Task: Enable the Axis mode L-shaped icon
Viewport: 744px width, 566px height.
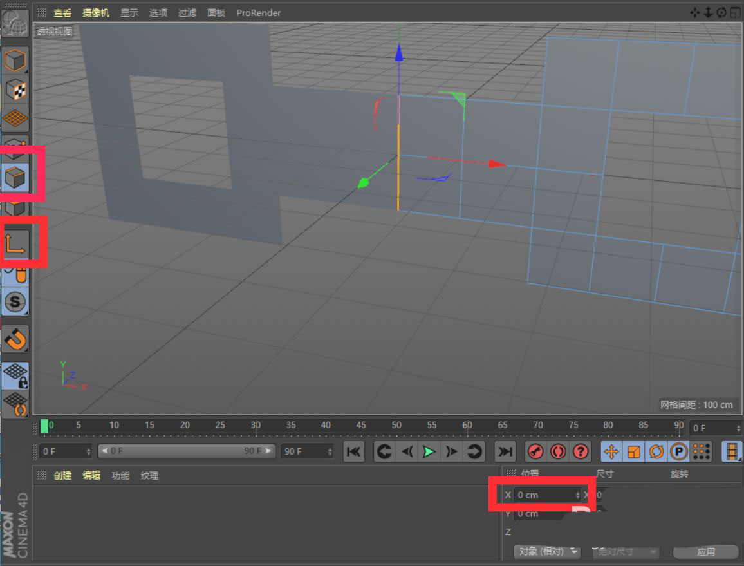Action: pos(16,243)
